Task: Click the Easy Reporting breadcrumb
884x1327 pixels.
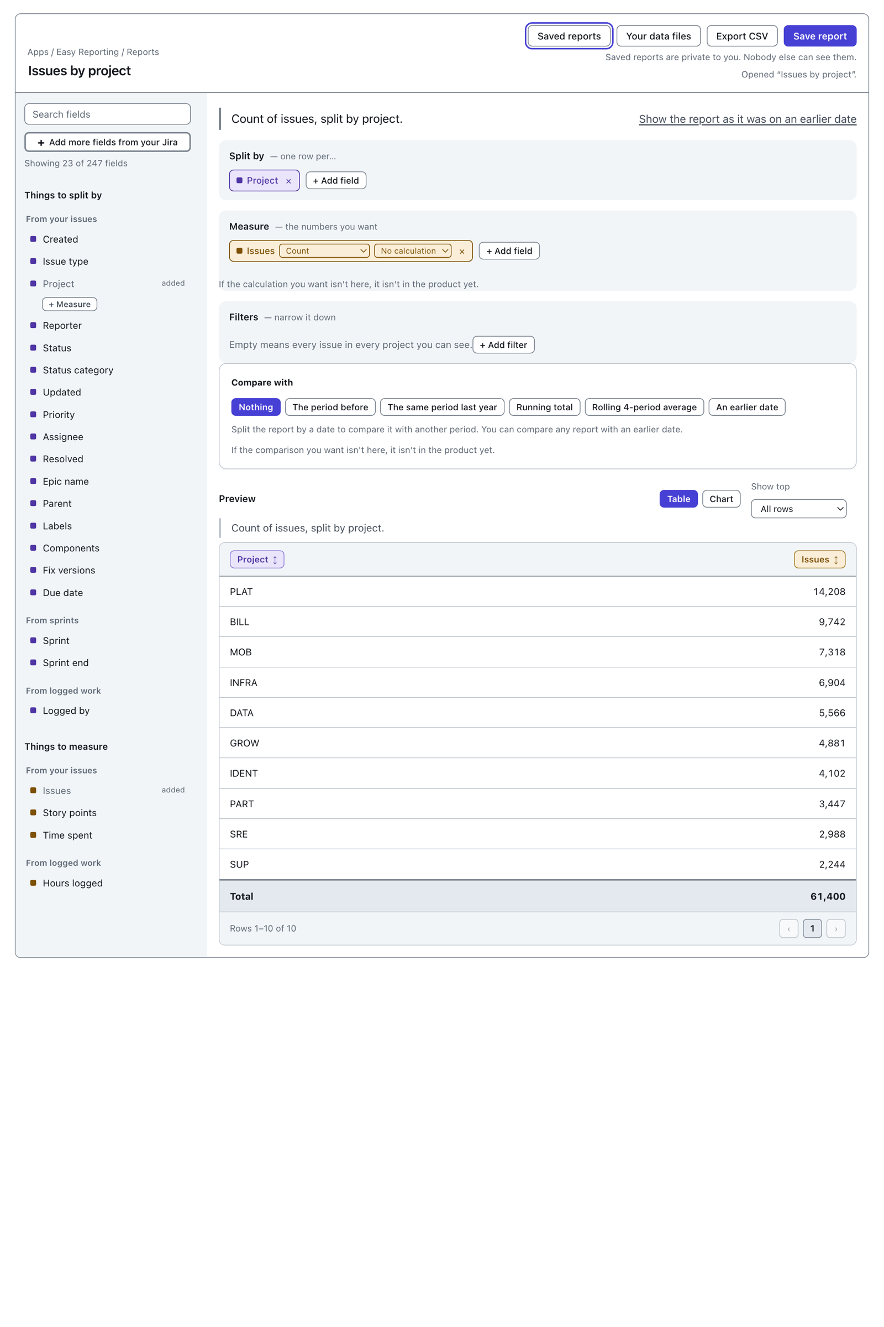Action: 87,52
